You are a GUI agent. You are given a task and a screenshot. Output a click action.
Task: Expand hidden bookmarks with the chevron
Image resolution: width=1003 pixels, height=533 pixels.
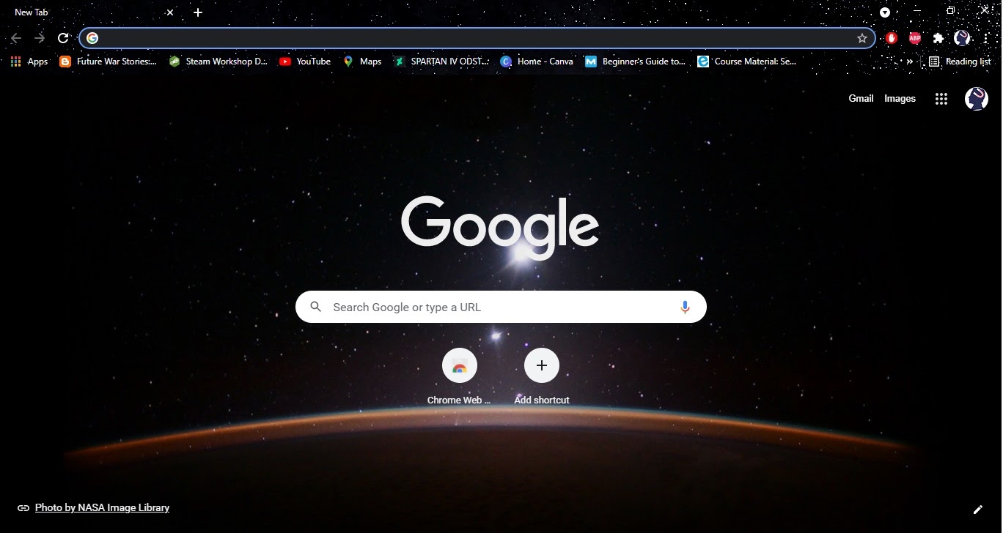click(x=909, y=61)
